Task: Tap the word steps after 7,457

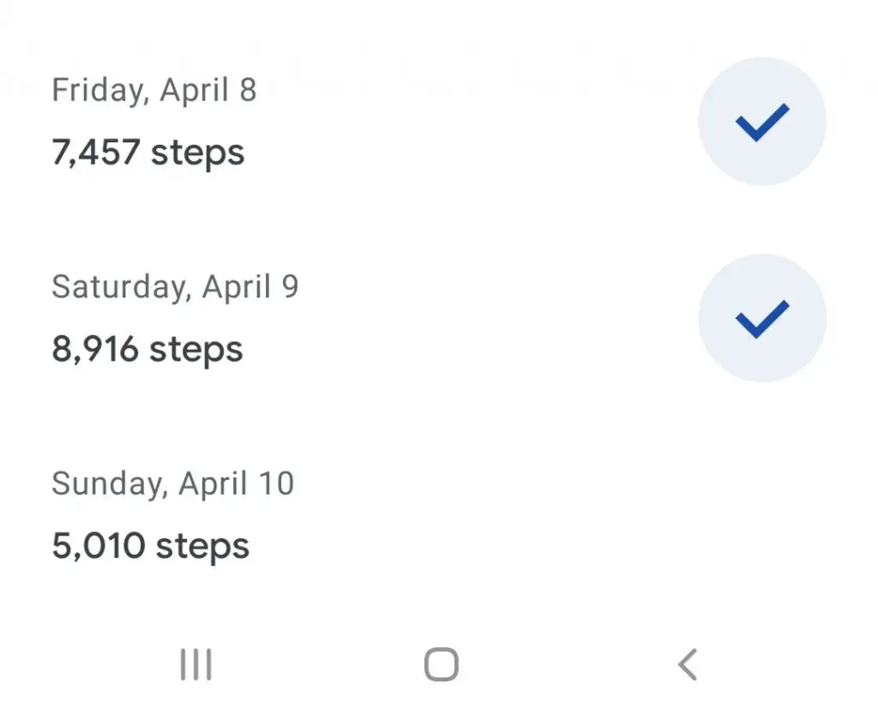Action: 198,154
